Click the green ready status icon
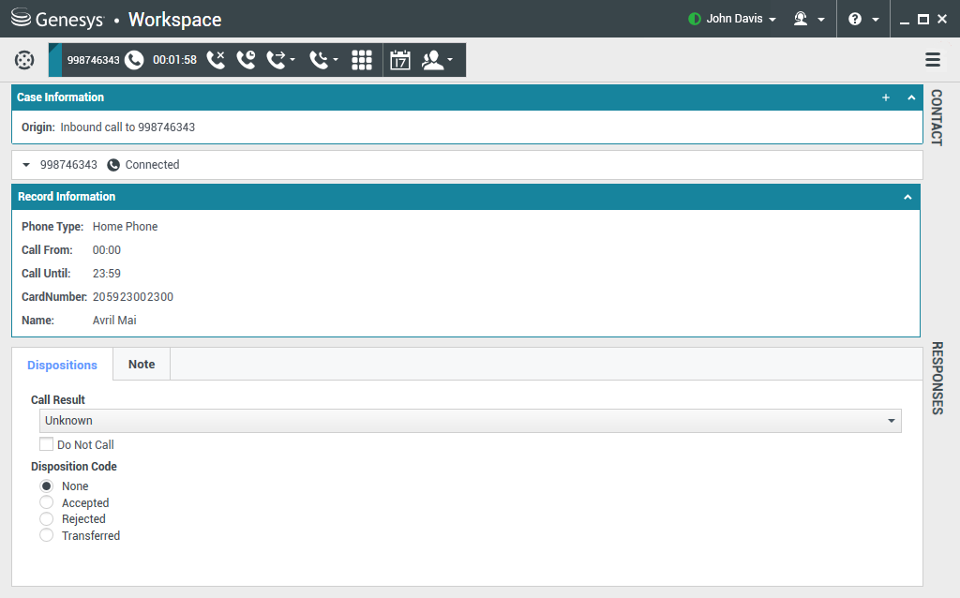The height and width of the screenshot is (598, 960). (695, 19)
